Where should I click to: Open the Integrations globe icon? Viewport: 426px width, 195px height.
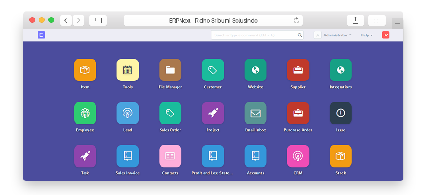pyautogui.click(x=341, y=70)
